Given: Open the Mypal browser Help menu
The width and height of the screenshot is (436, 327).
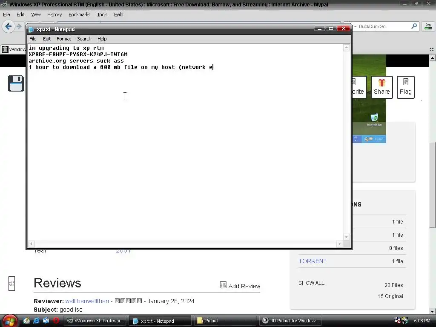Looking at the screenshot, I should pyautogui.click(x=118, y=14).
